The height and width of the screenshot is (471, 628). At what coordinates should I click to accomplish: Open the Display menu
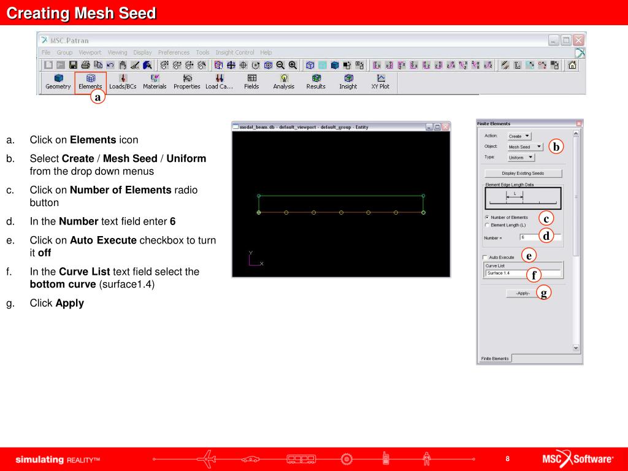coord(142,53)
